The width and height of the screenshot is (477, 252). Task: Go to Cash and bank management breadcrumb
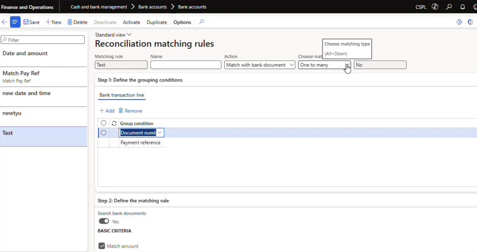click(x=99, y=7)
